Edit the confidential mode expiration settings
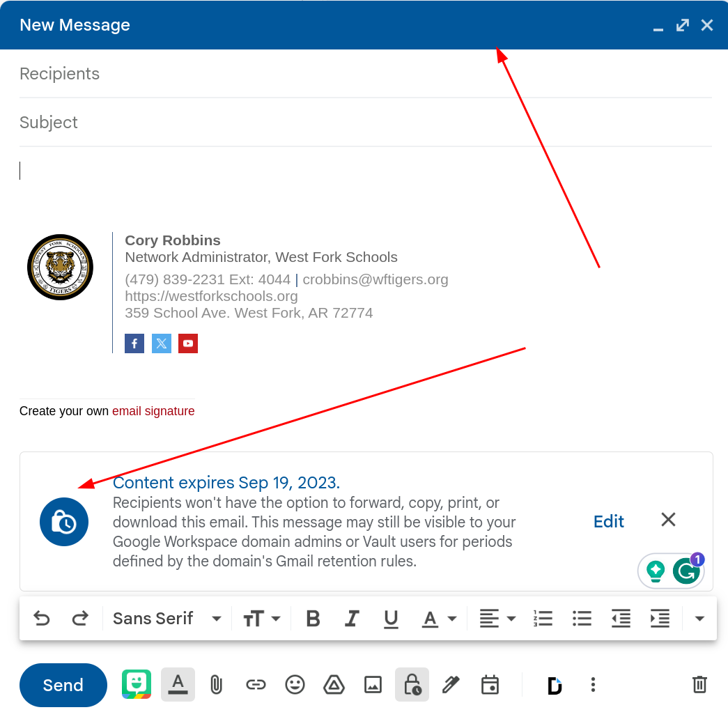Viewport: 728px width, 719px height. (609, 521)
